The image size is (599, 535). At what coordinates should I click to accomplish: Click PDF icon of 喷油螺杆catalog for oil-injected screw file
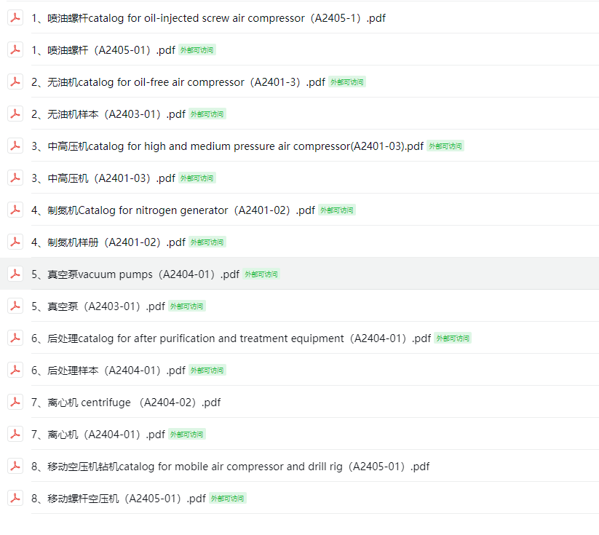[x=15, y=17]
